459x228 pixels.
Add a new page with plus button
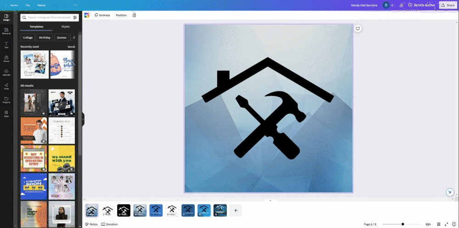[235, 211]
